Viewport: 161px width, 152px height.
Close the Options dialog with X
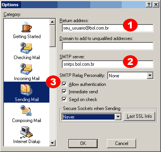pos(156,5)
